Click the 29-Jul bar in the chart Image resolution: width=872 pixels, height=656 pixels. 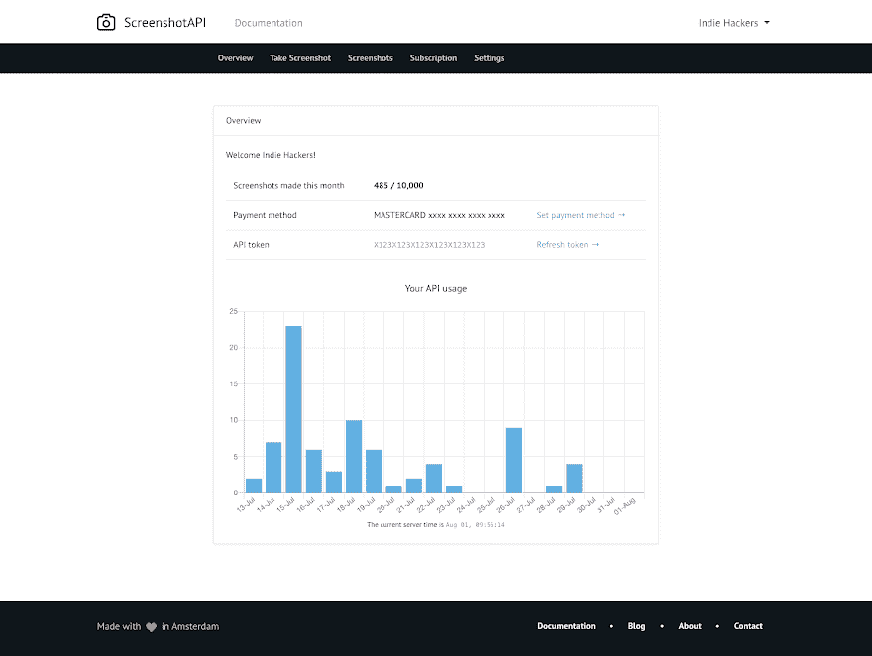(x=574, y=478)
